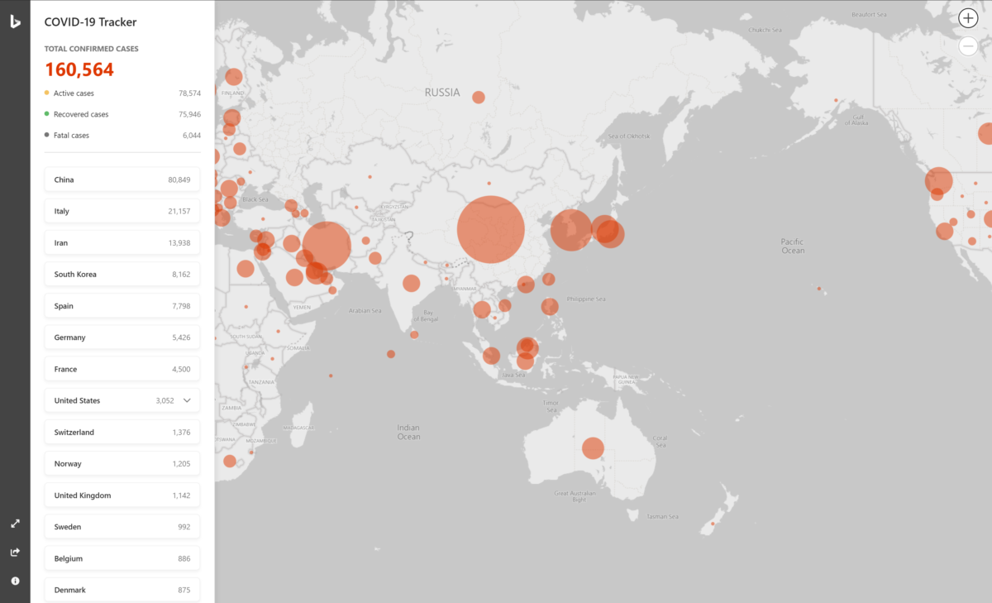The height and width of the screenshot is (603, 992).
Task: Select France in the country list
Action: 122,369
